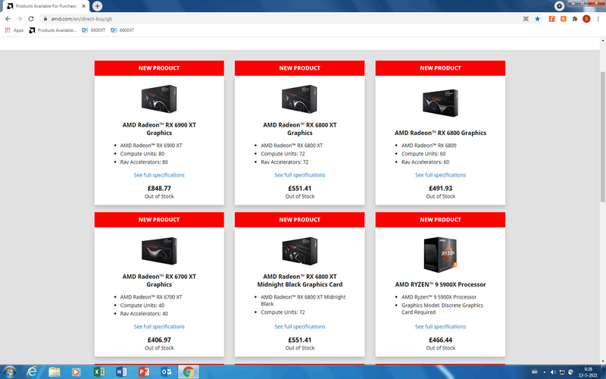
Task: See full specifications for RX 6800 Graphics
Action: [441, 175]
